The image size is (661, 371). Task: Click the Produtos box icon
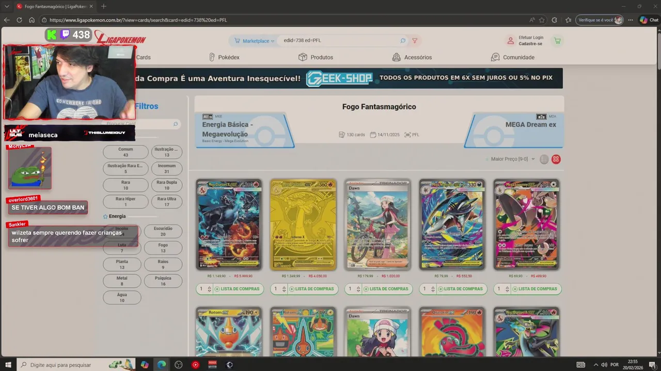coord(303,57)
